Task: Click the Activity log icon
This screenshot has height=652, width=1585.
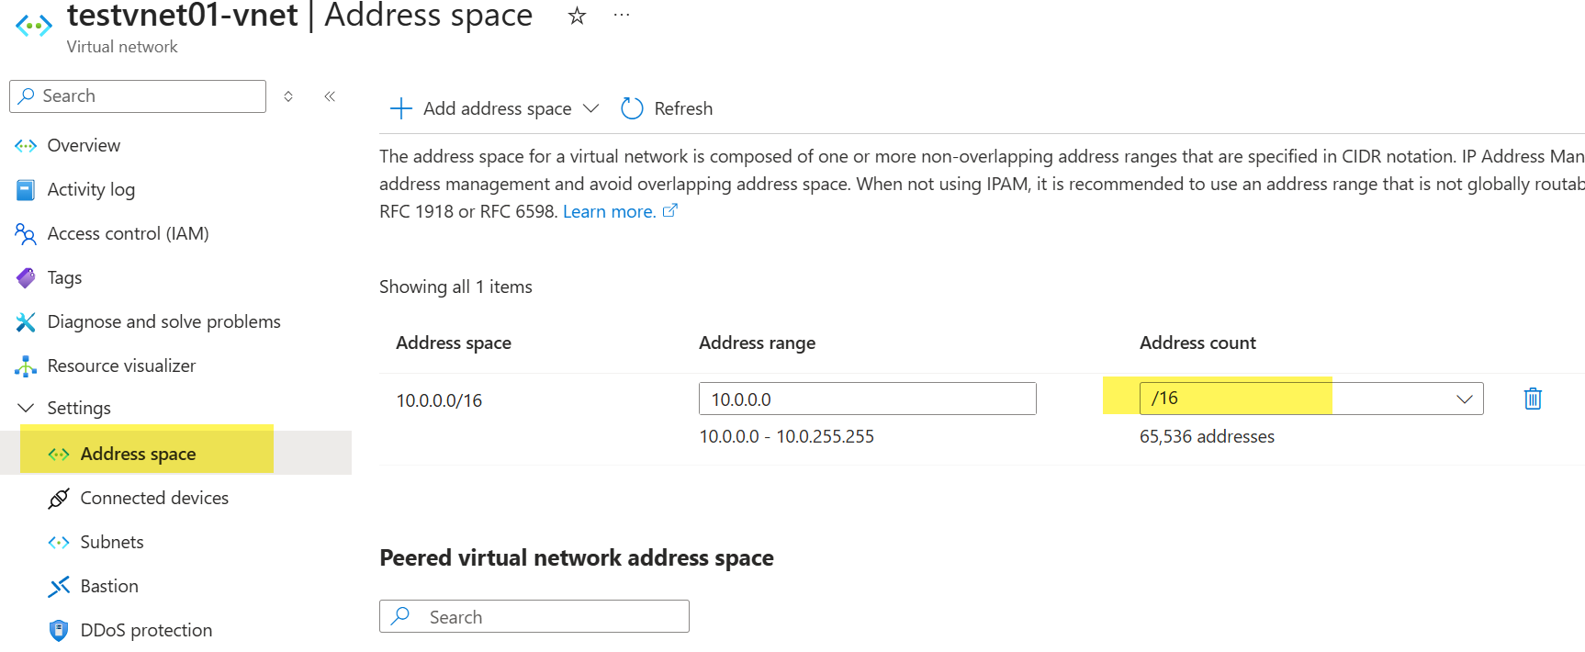Action: pyautogui.click(x=26, y=190)
